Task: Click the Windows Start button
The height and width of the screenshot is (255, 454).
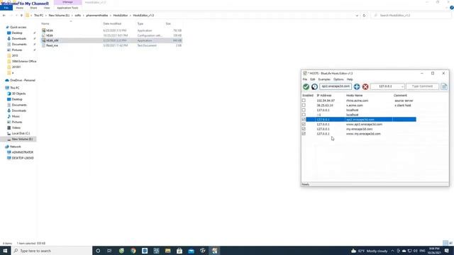Action: tap(5, 251)
